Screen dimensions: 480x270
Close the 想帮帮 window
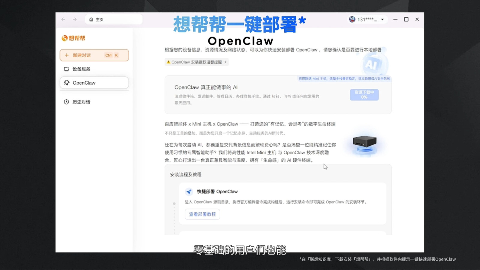(417, 19)
